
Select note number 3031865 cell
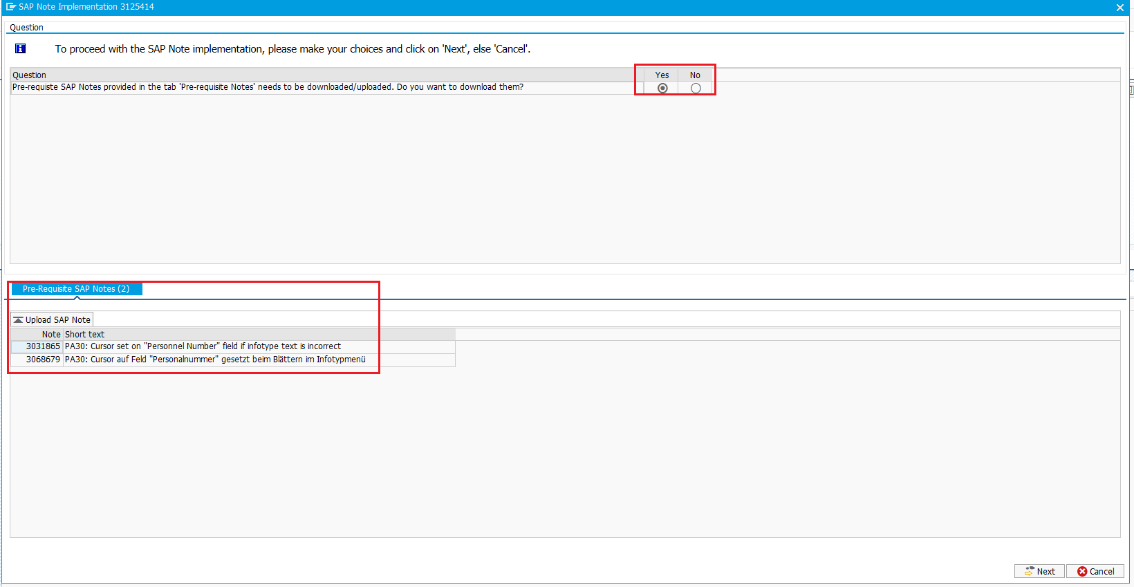click(x=43, y=346)
